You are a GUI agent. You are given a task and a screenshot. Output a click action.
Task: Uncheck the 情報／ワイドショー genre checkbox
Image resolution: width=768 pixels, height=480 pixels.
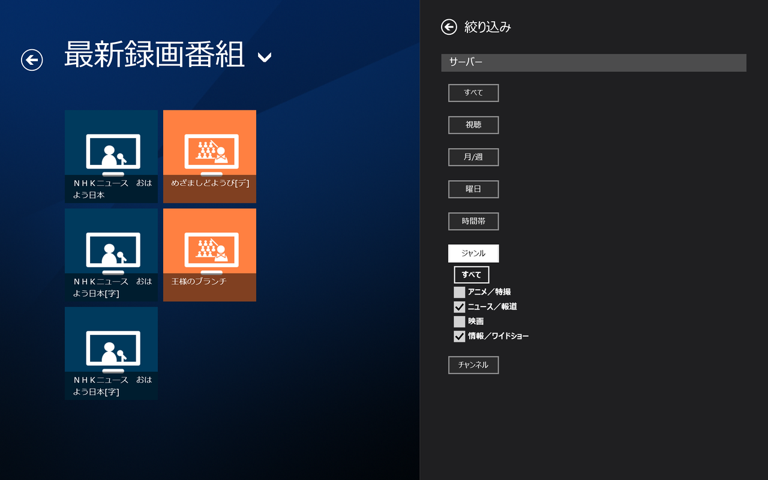click(x=460, y=336)
